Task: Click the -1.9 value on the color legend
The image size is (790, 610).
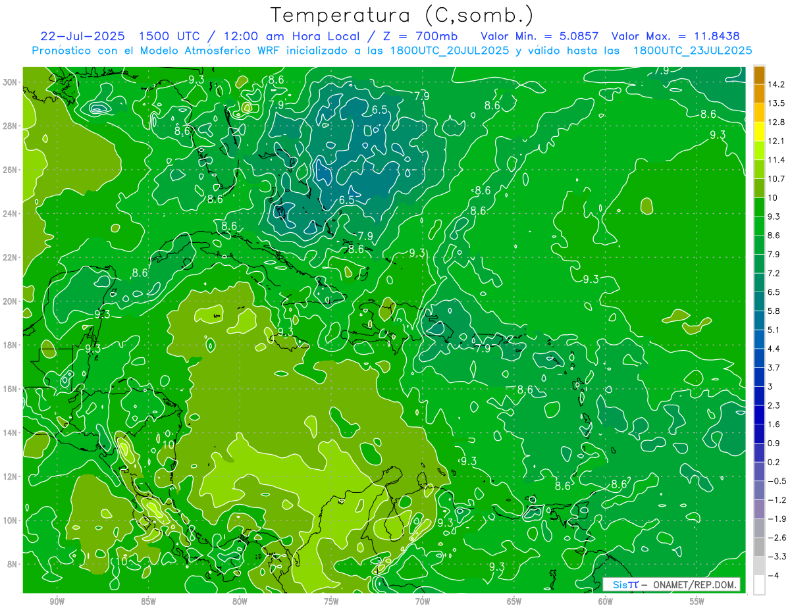Action: pos(776,519)
